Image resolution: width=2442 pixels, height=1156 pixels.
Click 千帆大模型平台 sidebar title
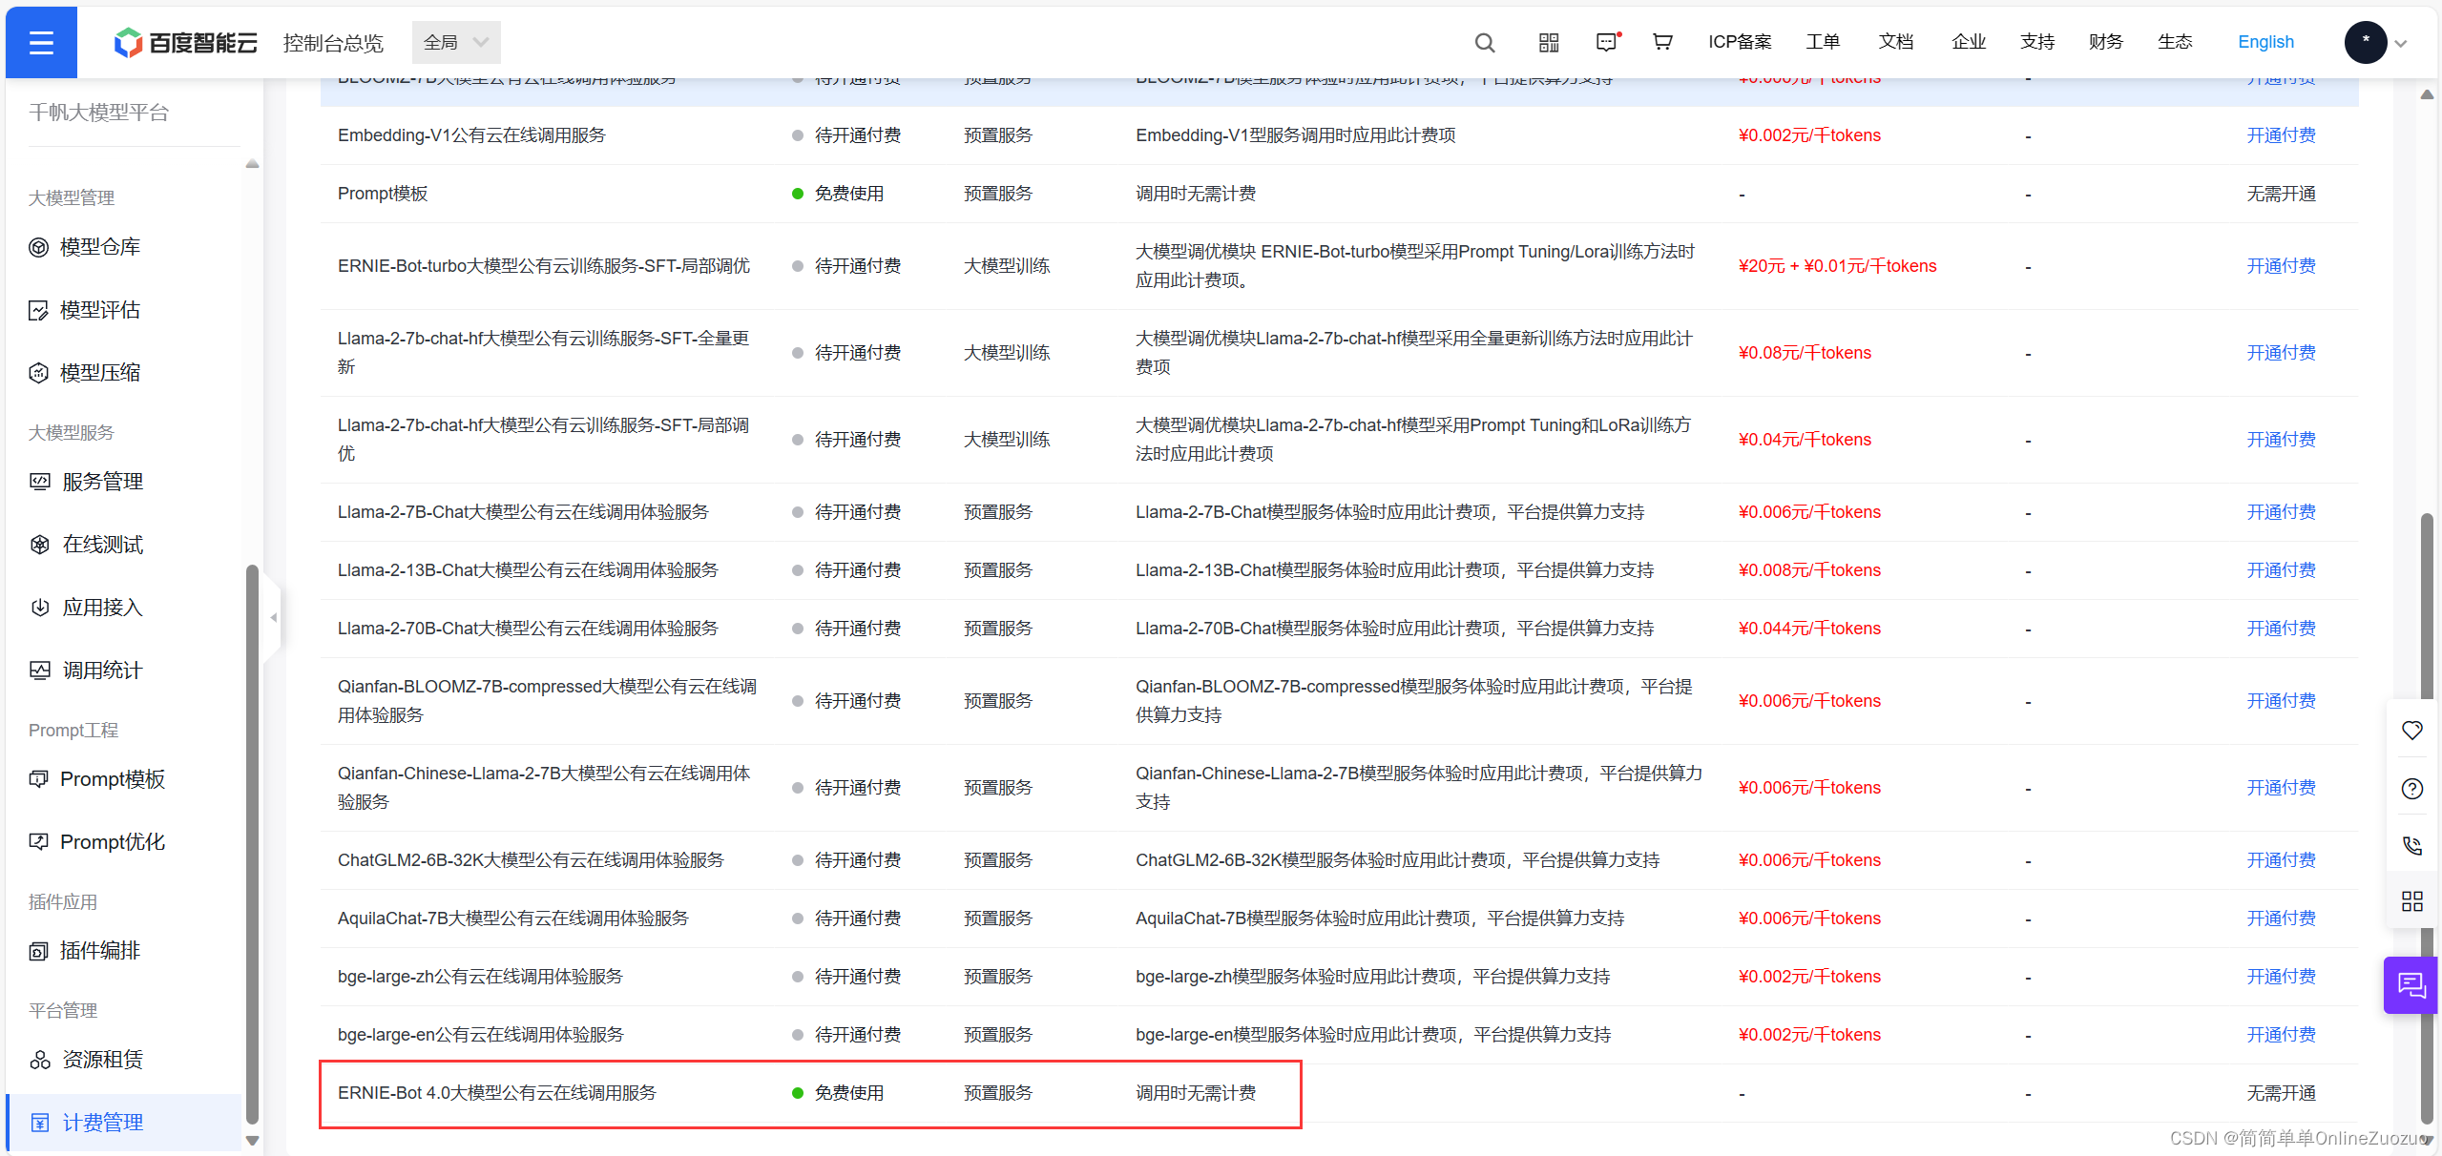click(x=98, y=113)
